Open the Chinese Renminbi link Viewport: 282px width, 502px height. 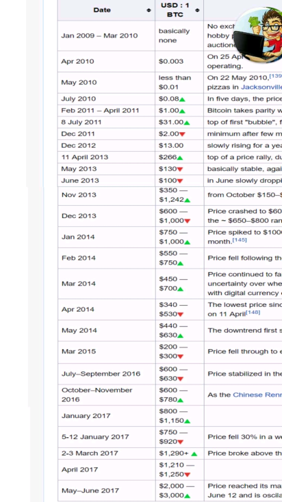[x=257, y=395]
